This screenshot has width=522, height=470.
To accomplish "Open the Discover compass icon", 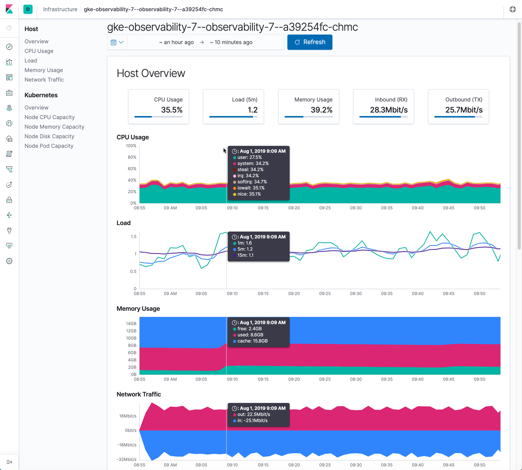I will [x=9, y=47].
